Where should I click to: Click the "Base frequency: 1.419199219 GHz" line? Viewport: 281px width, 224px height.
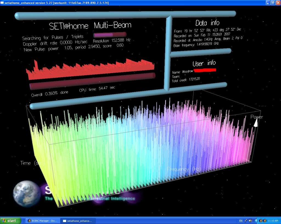click(196, 45)
